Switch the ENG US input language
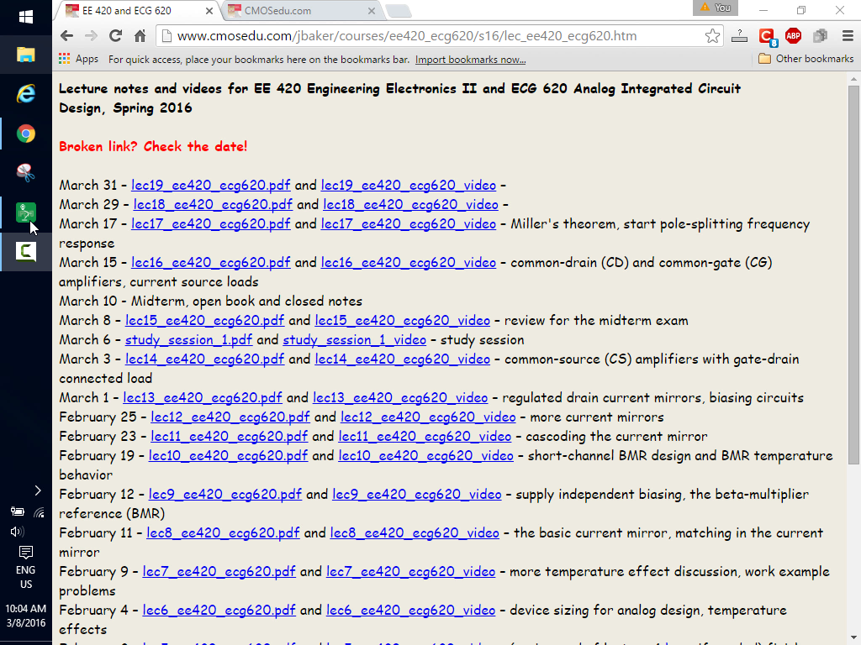The image size is (861, 645). tap(26, 577)
